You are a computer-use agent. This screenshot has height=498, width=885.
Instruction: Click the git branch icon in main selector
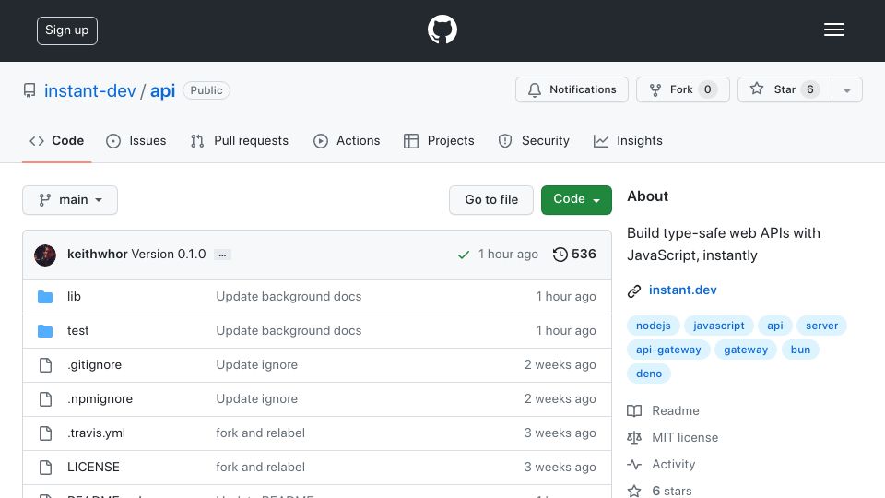coord(45,200)
